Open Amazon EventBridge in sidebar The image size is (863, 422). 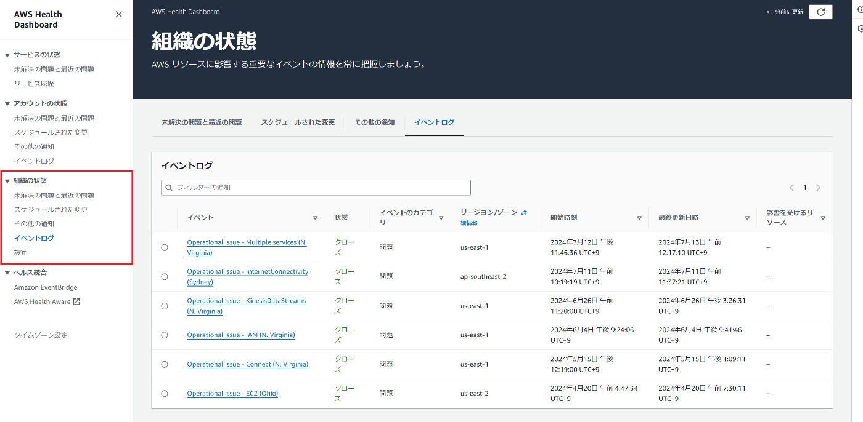click(x=46, y=287)
